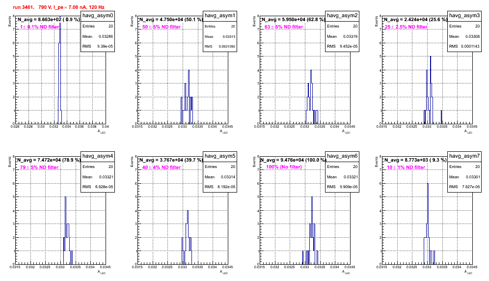Click the havg_asym5 stats box title
Screen dimensions: 489x281
tap(220, 156)
